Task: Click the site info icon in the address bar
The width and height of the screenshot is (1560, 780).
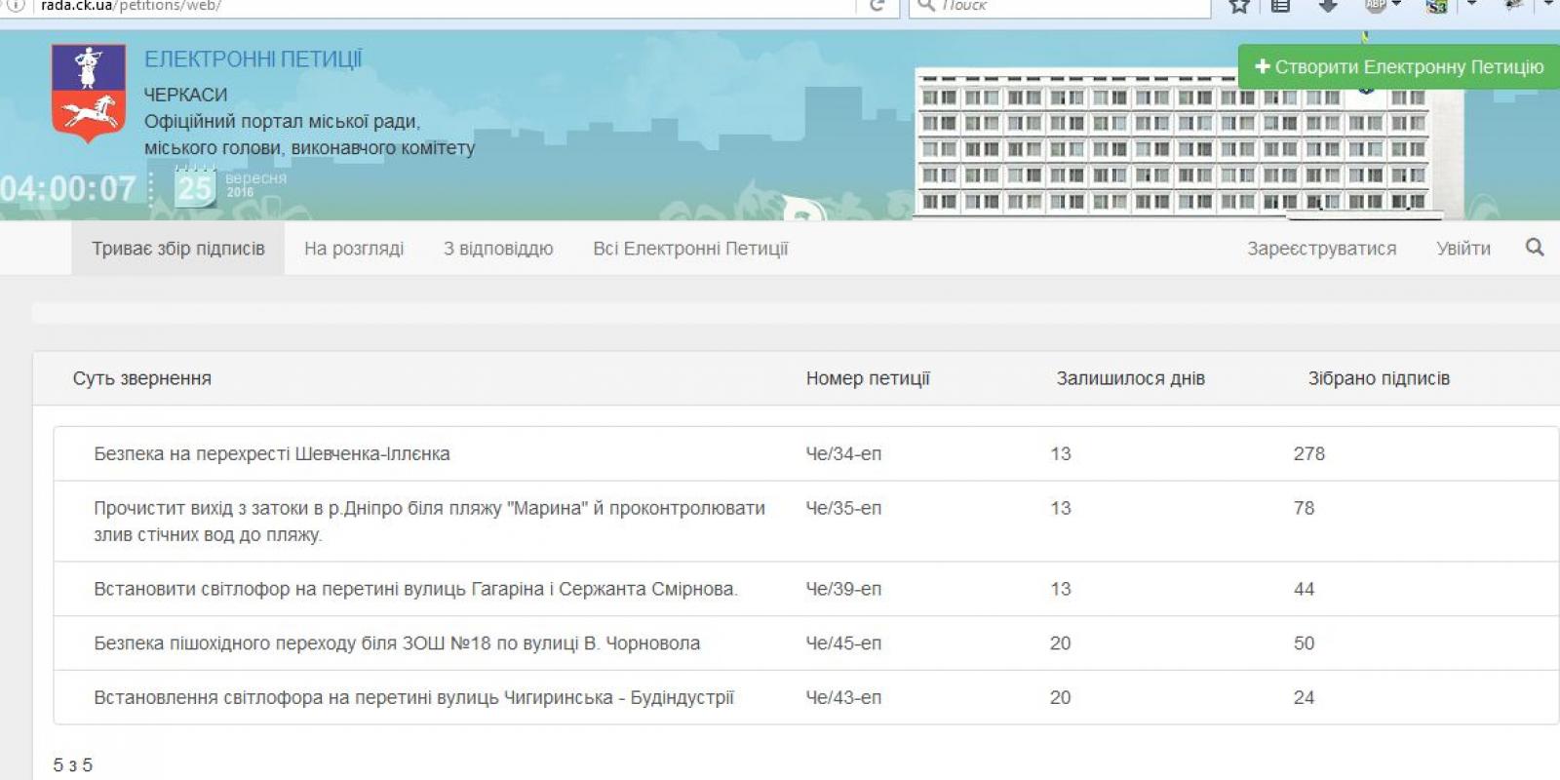Action: pyautogui.click(x=16, y=6)
